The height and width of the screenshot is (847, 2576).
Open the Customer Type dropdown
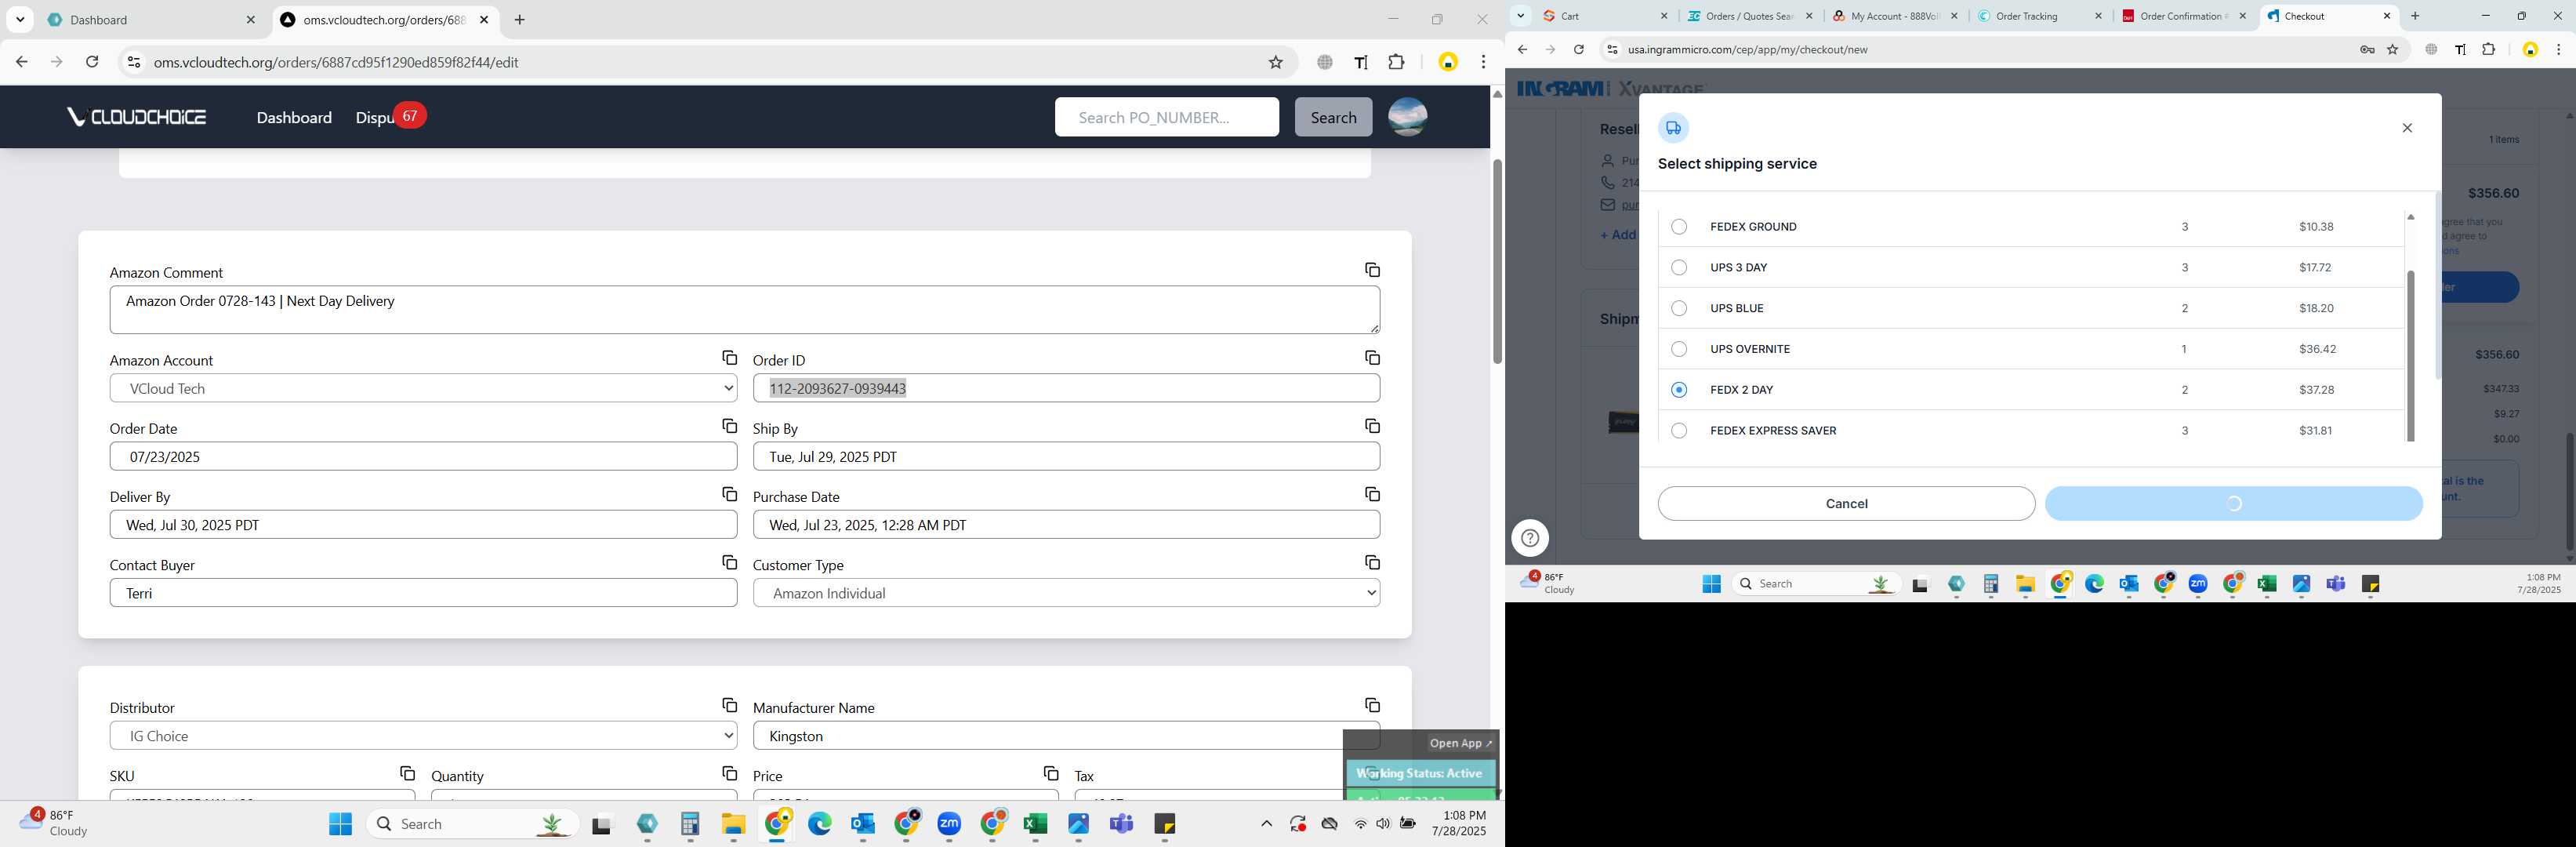[1066, 593]
